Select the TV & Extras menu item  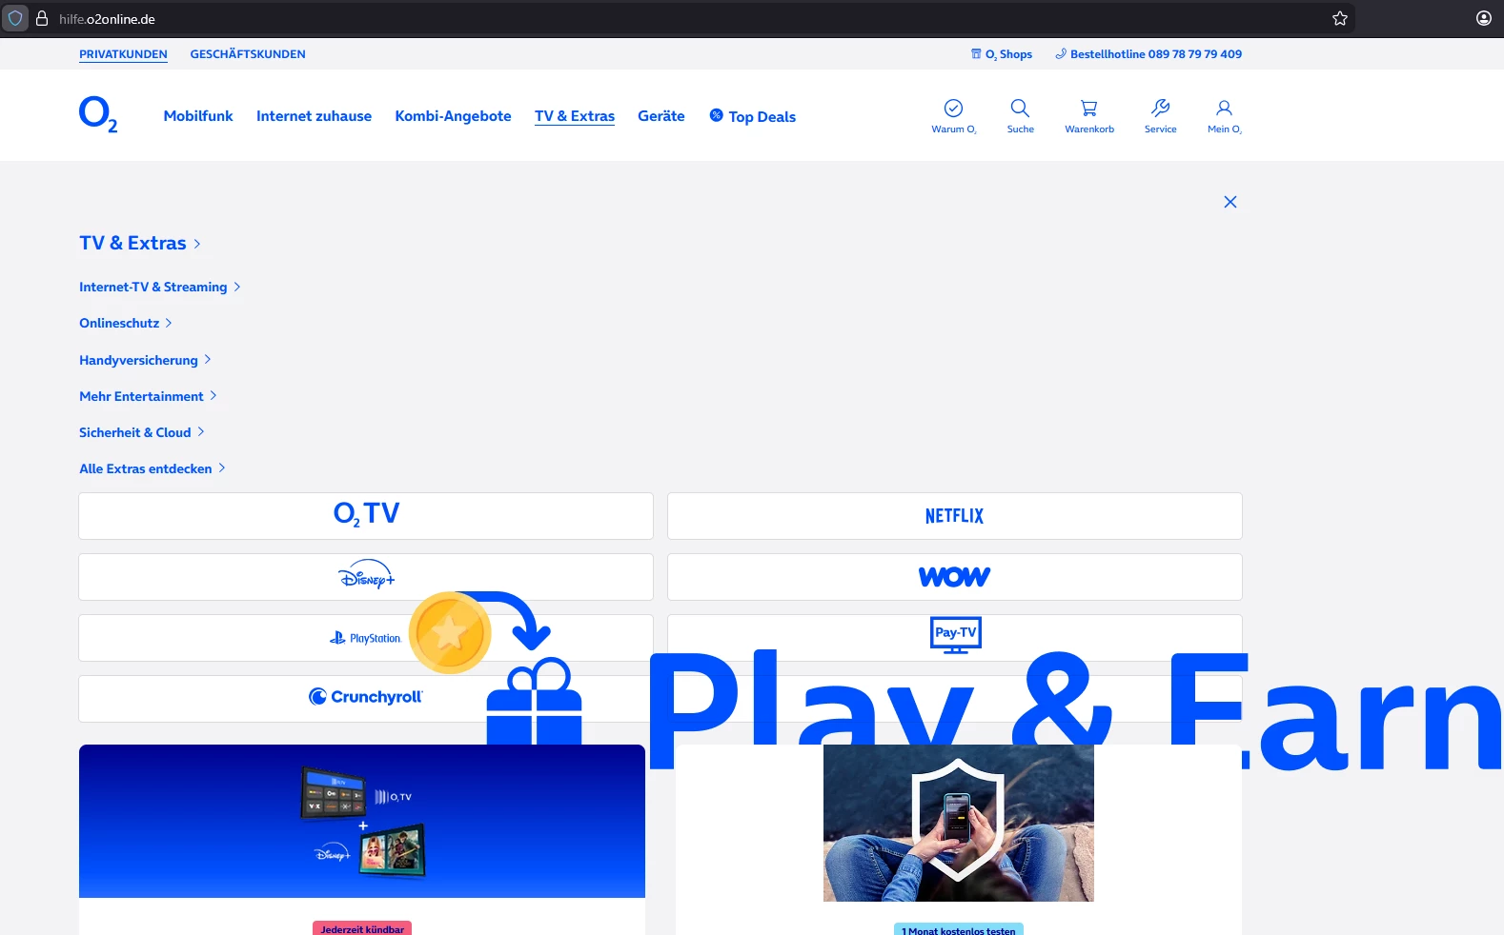coord(575,116)
